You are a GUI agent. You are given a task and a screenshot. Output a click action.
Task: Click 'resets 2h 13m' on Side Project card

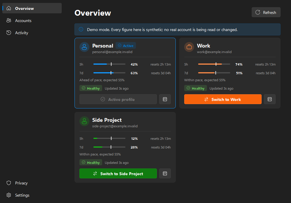pos(161,139)
